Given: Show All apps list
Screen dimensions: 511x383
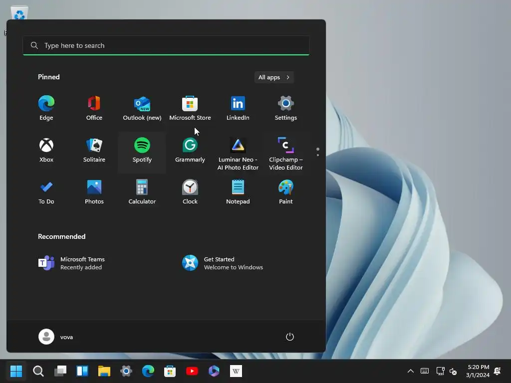Looking at the screenshot, I should 274,77.
